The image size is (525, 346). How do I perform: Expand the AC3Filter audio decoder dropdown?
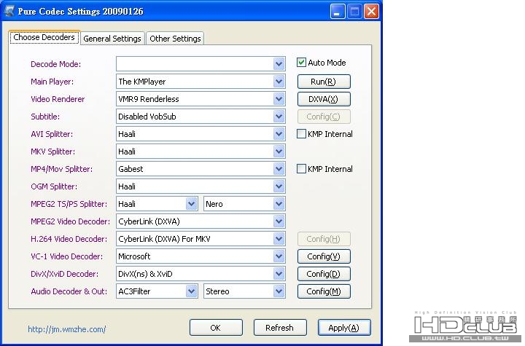click(192, 291)
